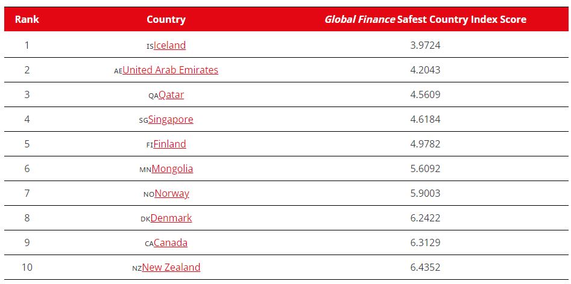Follow the Singapore link

pyautogui.click(x=171, y=119)
